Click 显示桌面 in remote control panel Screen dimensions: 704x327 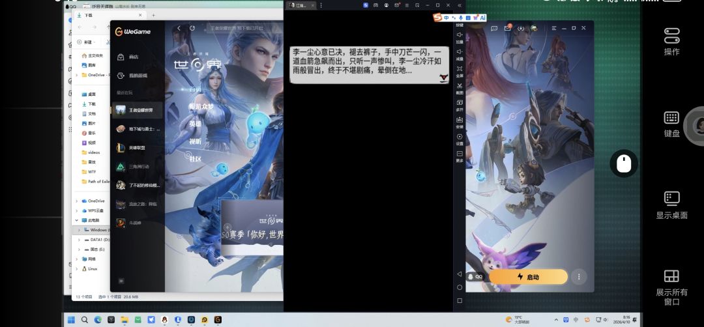pos(671,206)
